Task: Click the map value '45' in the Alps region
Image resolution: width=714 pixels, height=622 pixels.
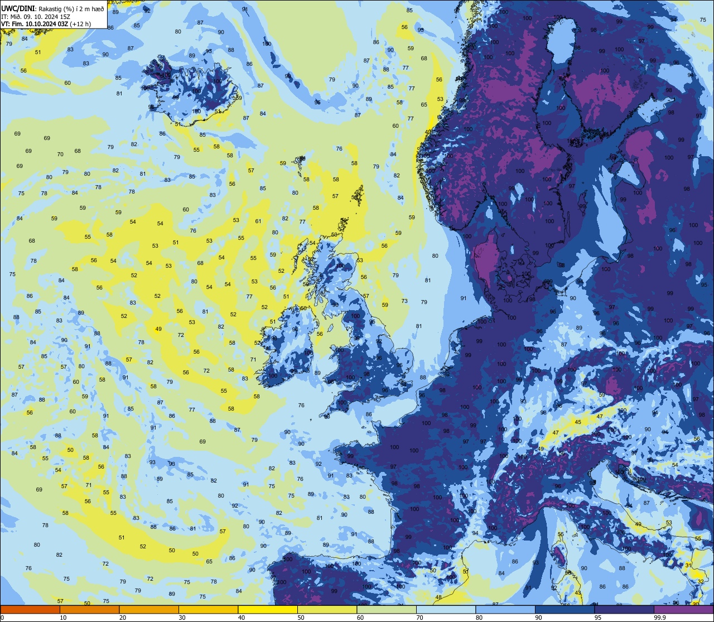Action: [578, 422]
